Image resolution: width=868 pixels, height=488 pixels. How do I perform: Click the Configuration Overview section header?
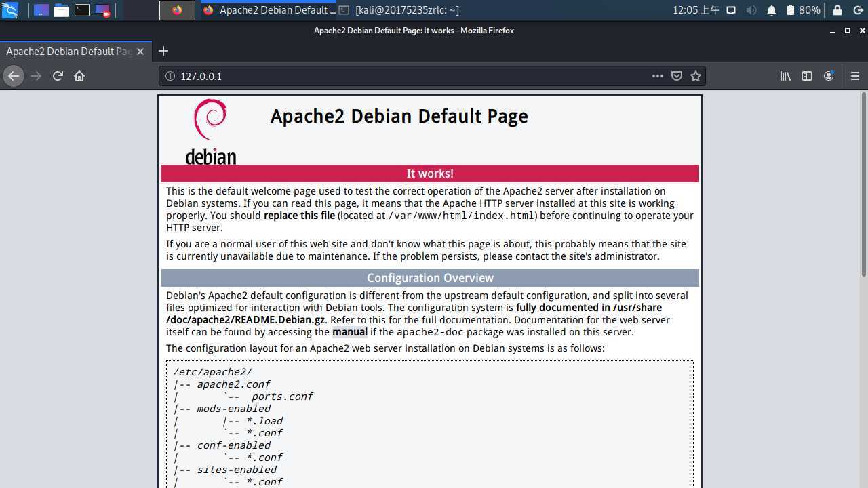pyautogui.click(x=430, y=278)
